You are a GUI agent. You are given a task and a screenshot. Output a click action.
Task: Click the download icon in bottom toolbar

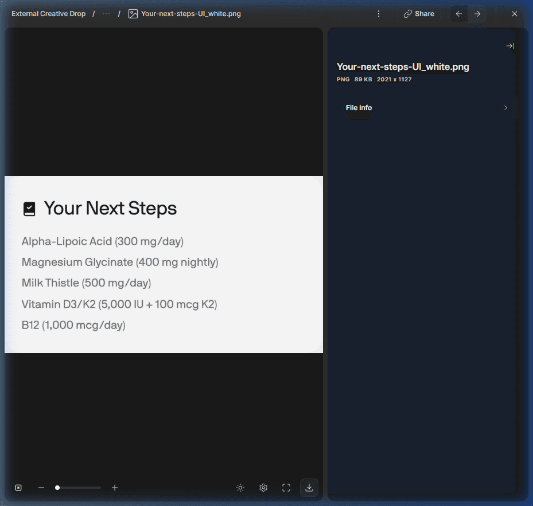(309, 488)
